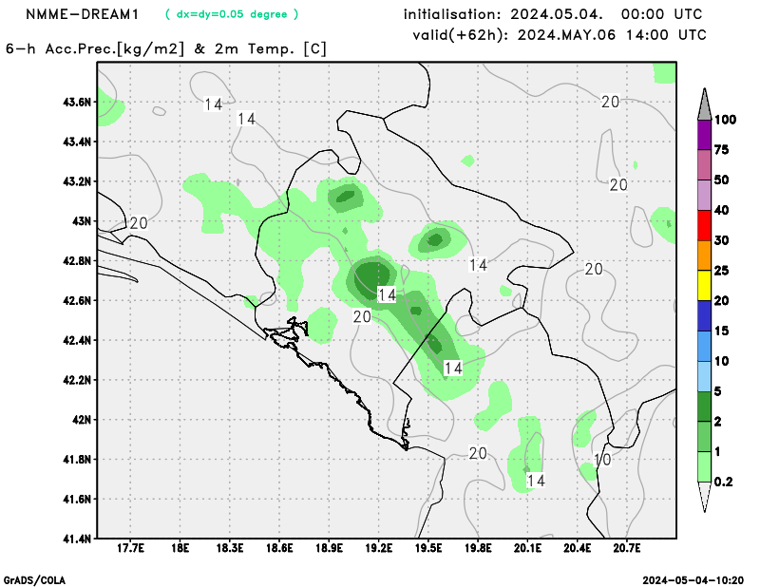Click the NMME-DREAM1 model title

[82, 14]
